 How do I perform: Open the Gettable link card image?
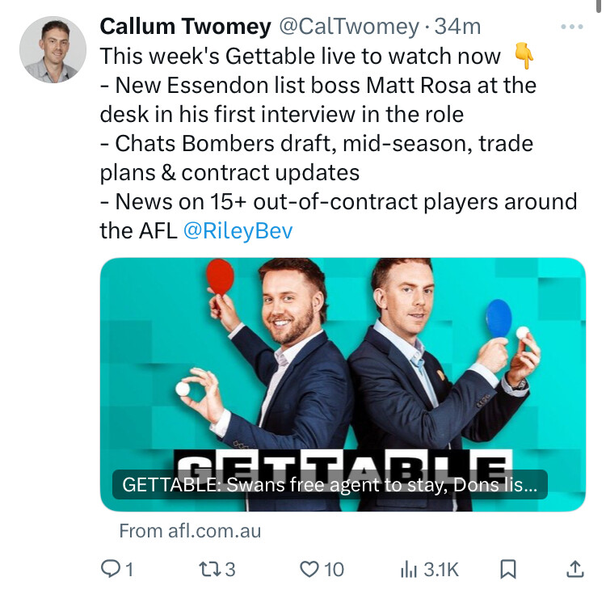tap(343, 385)
